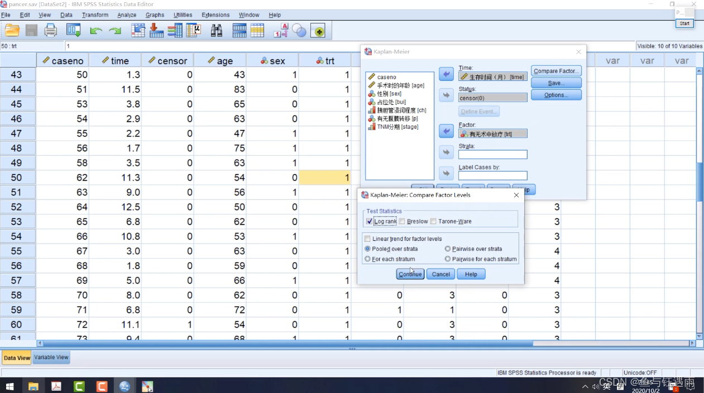Open the Transform menu
The width and height of the screenshot is (704, 393).
[x=95, y=15]
